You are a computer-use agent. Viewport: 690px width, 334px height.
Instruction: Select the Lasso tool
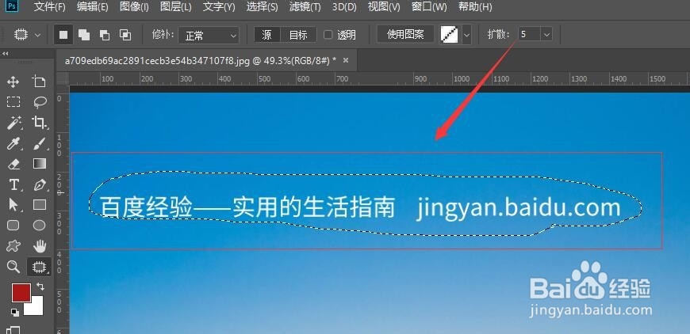40,102
